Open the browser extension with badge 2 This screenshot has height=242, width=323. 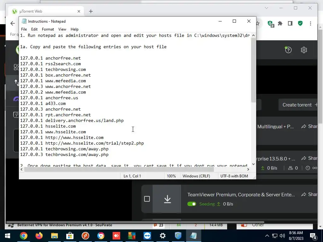tap(270, 24)
